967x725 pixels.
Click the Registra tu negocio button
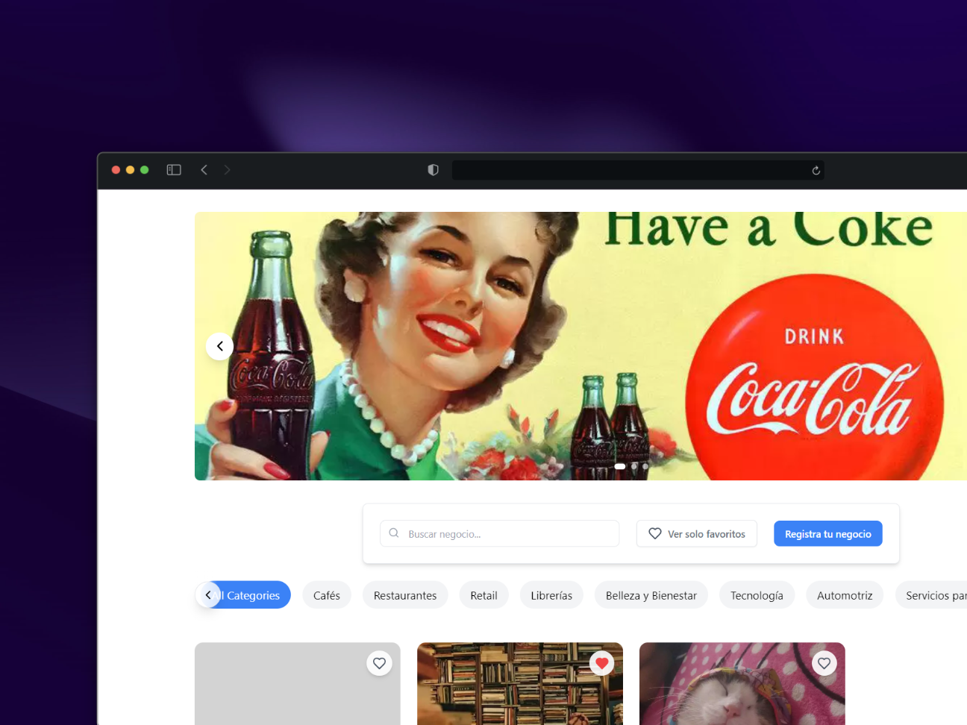pyautogui.click(x=828, y=533)
